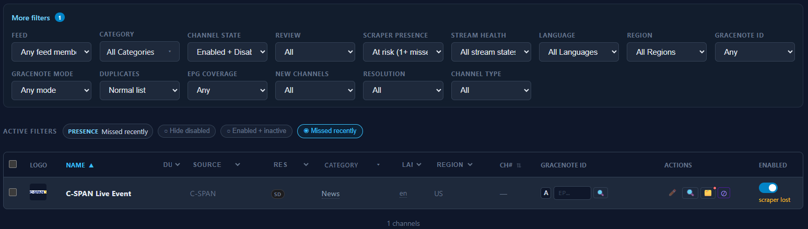The height and width of the screenshot is (229, 808).
Task: Expand the LAI column header chevron
Action: click(419, 165)
